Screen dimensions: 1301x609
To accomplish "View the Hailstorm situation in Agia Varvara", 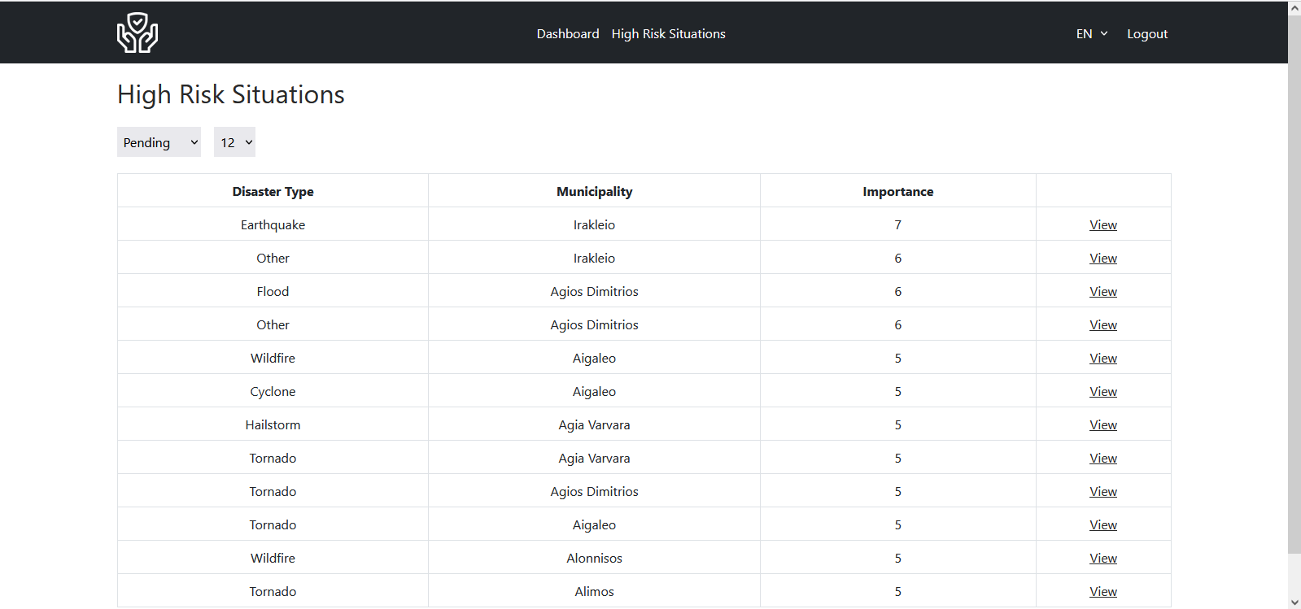I will pos(1102,425).
